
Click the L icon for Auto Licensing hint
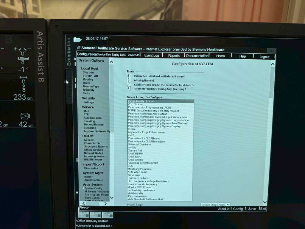[129, 88]
